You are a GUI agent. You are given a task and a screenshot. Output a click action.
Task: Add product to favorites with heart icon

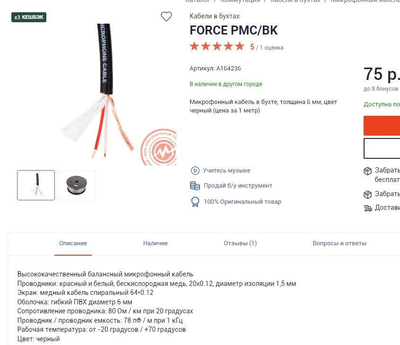tap(166, 17)
